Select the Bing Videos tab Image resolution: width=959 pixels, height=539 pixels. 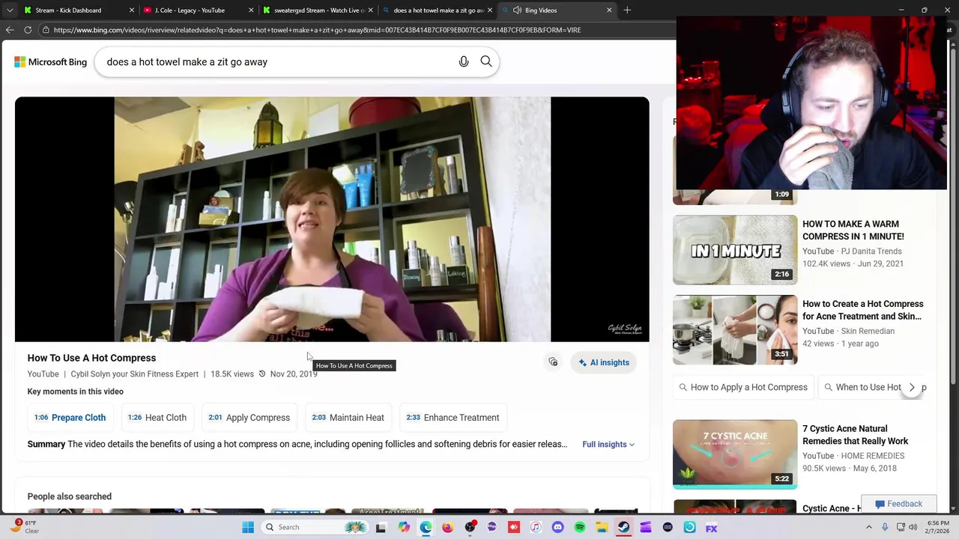(x=558, y=10)
